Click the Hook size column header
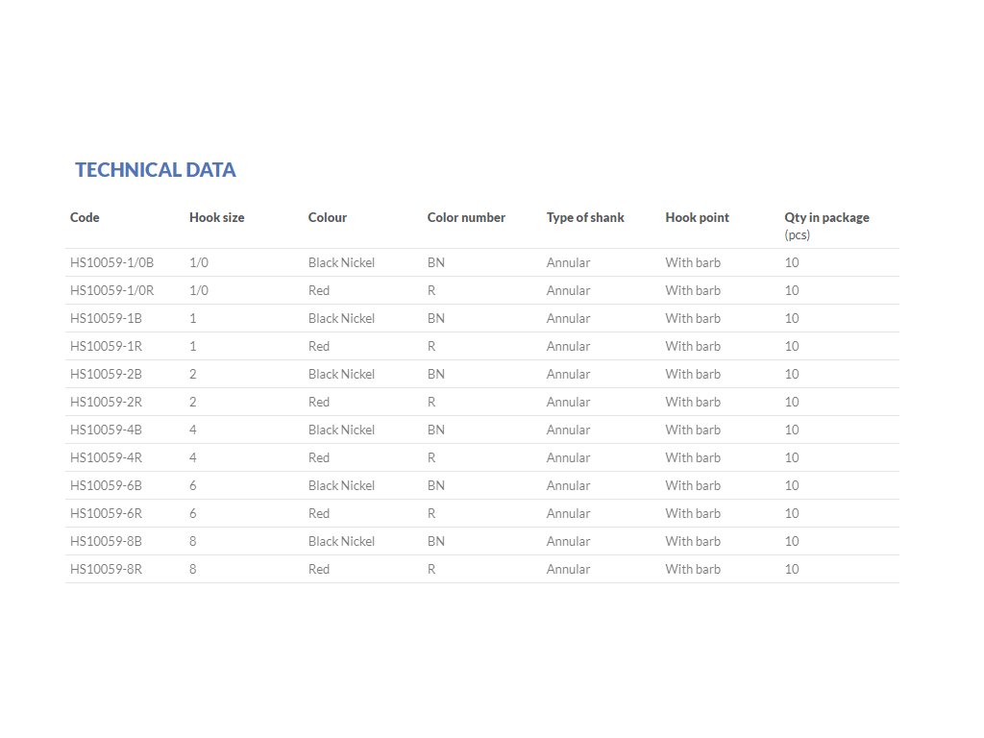The width and height of the screenshot is (984, 738). (216, 218)
